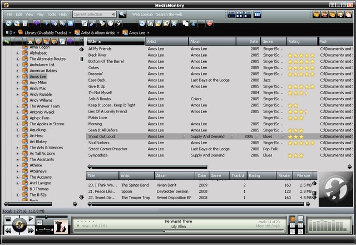
Task: Click the star folder icon at top right
Action: (316, 14)
